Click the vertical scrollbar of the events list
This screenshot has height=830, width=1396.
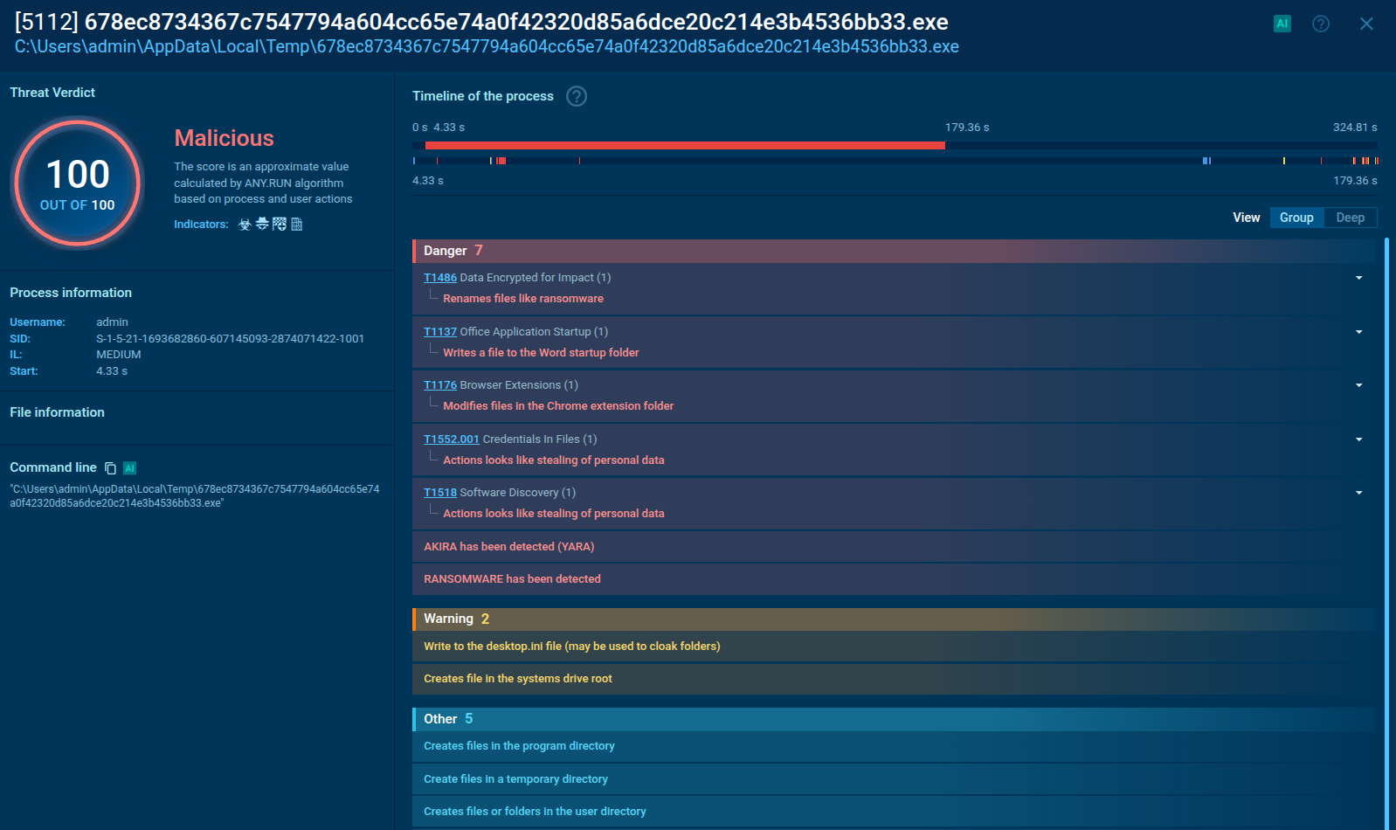tap(1387, 533)
